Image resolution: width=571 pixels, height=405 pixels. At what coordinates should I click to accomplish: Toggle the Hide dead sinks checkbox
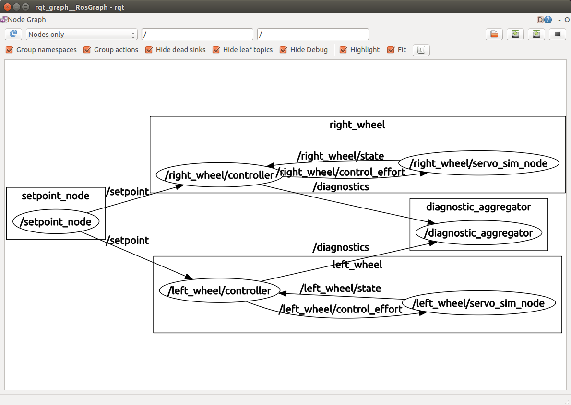[x=149, y=50]
